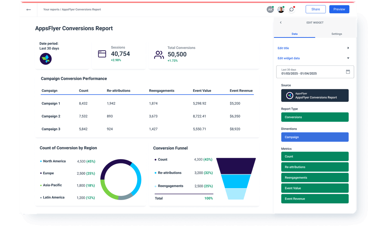Click the Share button
The width and height of the screenshot is (376, 228).
coord(315,9)
